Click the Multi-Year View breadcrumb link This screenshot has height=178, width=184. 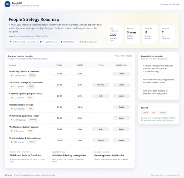pyautogui.click(x=42, y=36)
